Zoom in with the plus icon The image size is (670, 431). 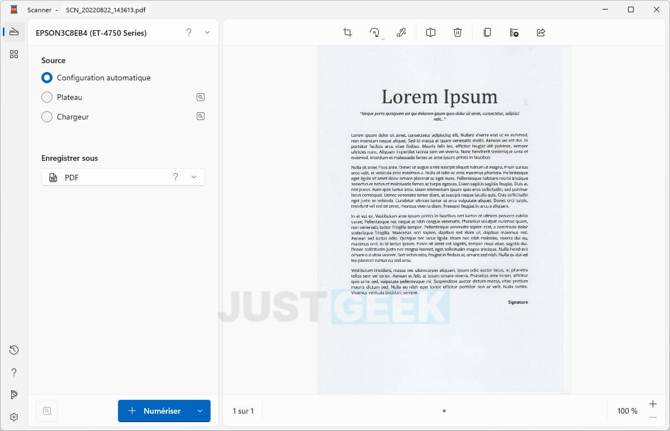click(653, 404)
